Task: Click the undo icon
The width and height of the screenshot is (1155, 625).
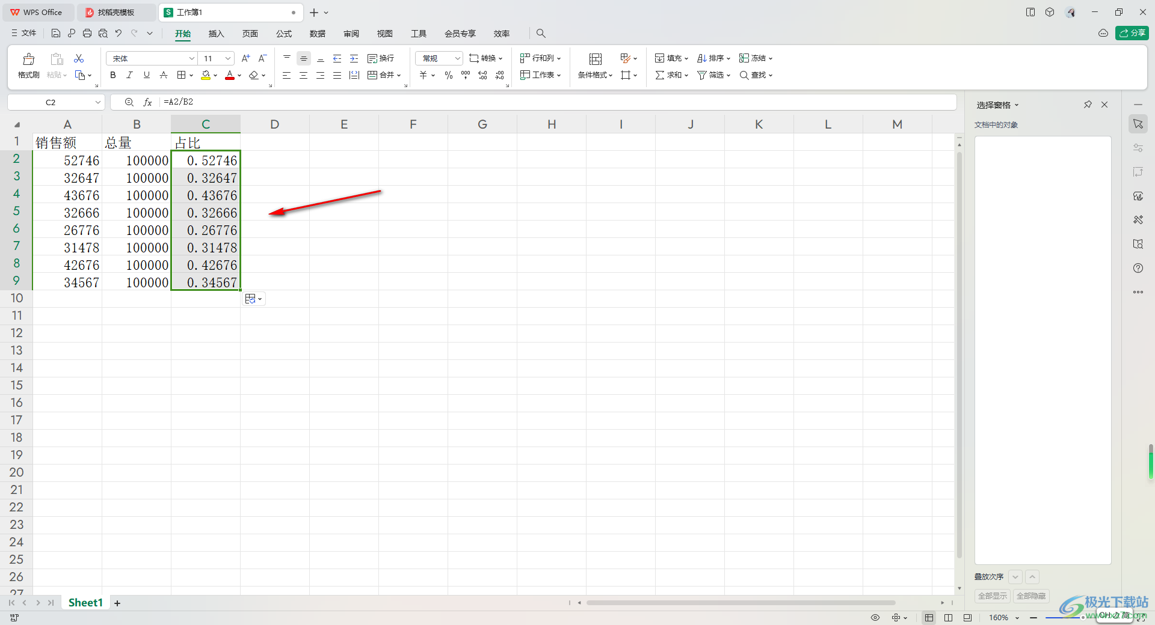Action: pos(119,33)
